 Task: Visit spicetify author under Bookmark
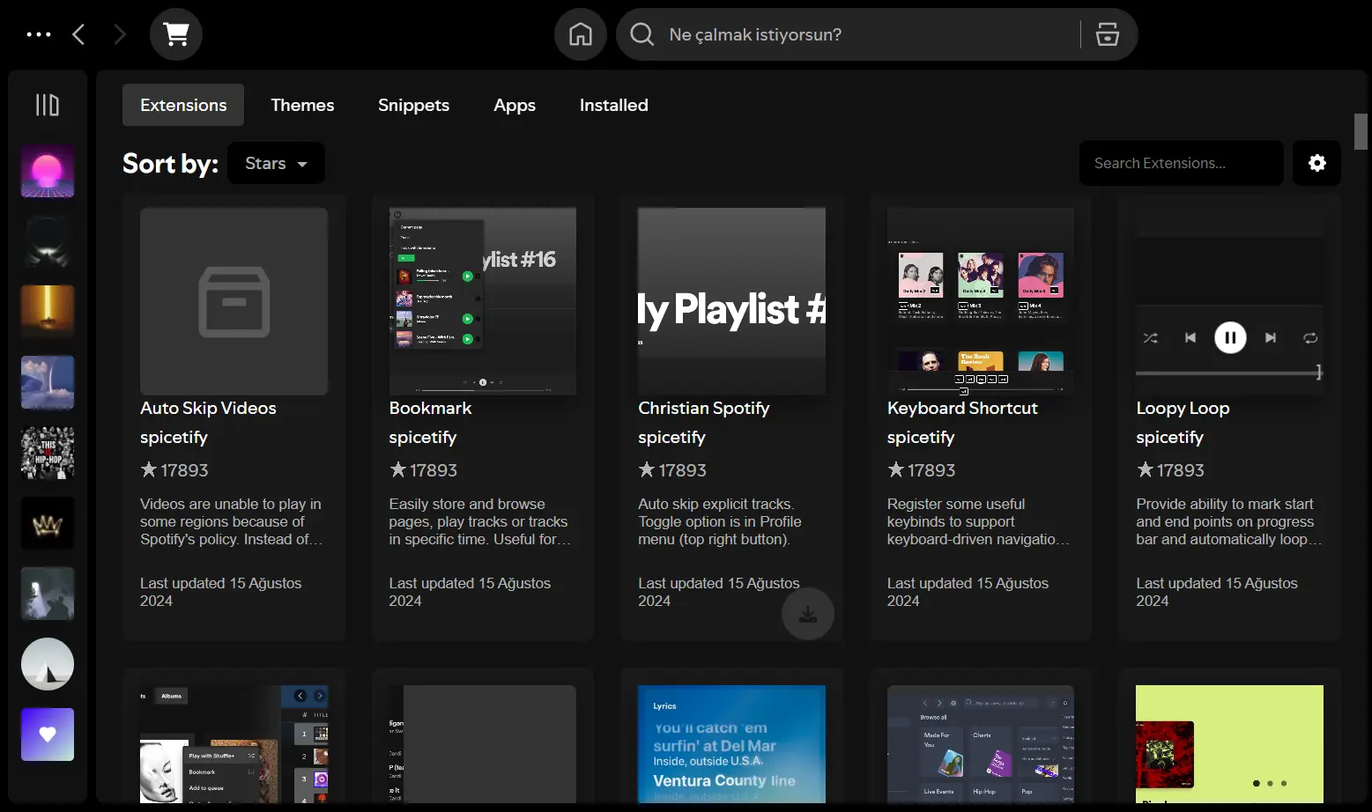click(423, 438)
